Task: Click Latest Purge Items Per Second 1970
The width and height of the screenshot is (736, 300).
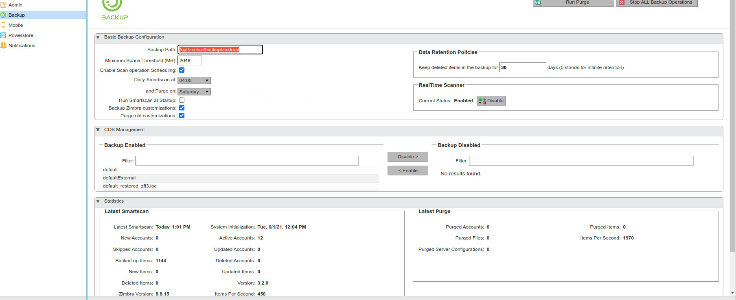Action: (x=628, y=238)
